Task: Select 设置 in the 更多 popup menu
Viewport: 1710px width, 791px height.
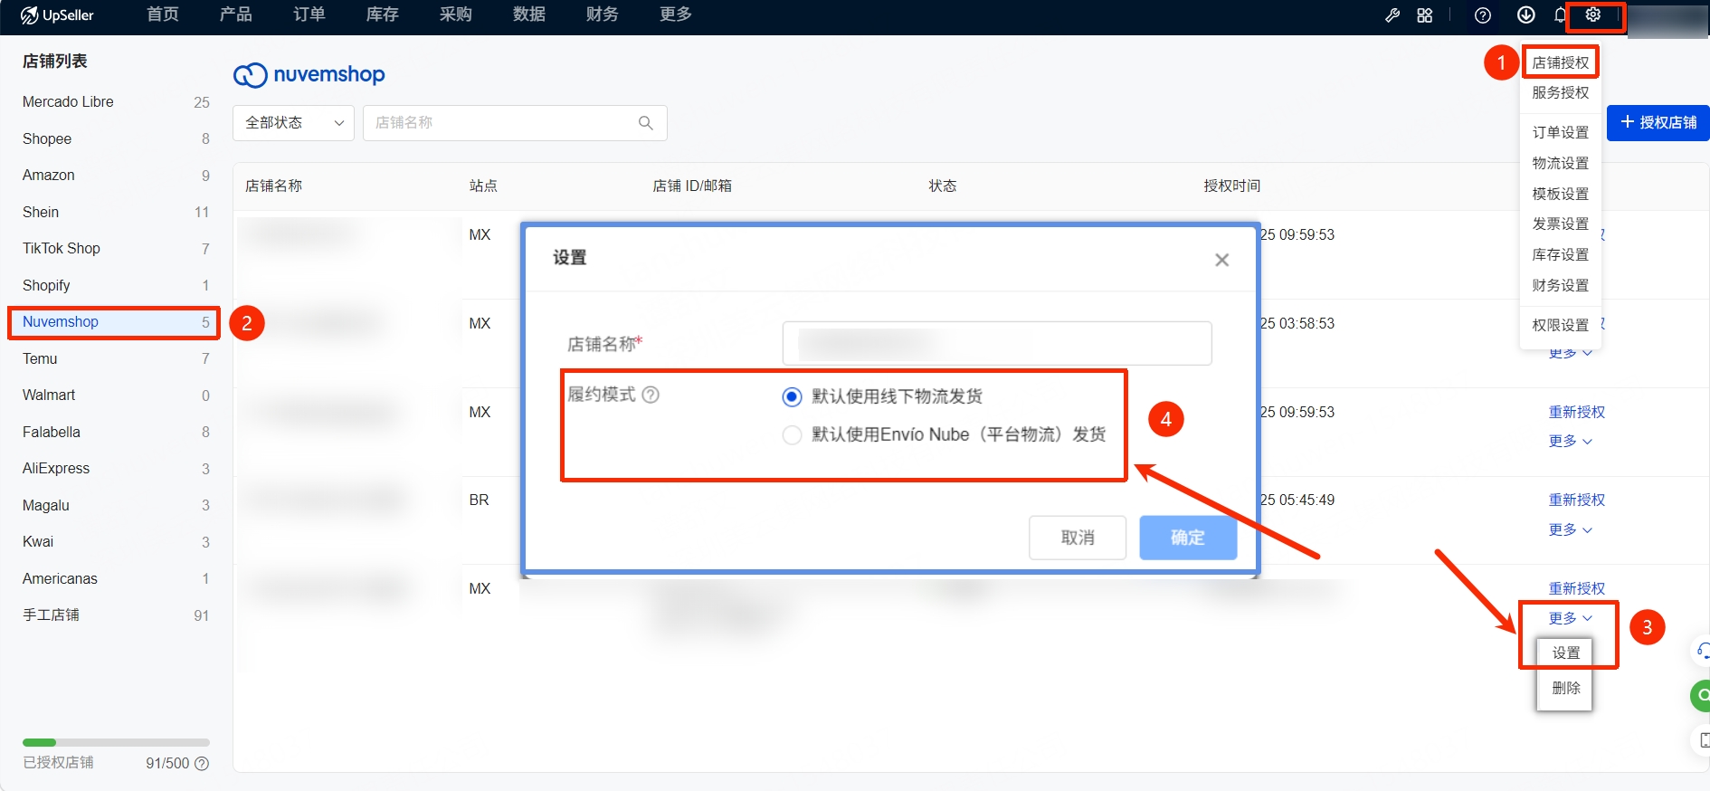Action: [x=1565, y=653]
